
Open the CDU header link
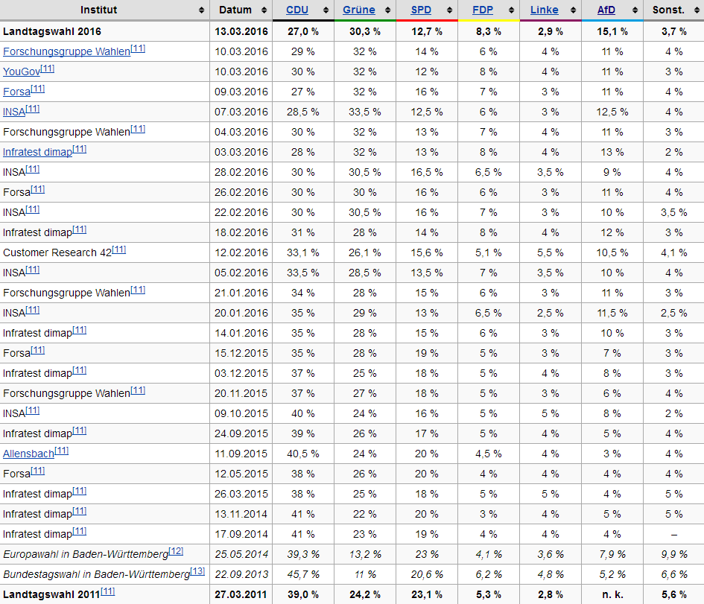297,10
